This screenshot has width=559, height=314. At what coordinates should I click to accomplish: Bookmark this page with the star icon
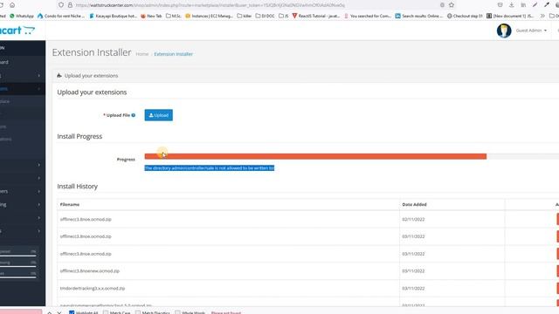point(452,5)
